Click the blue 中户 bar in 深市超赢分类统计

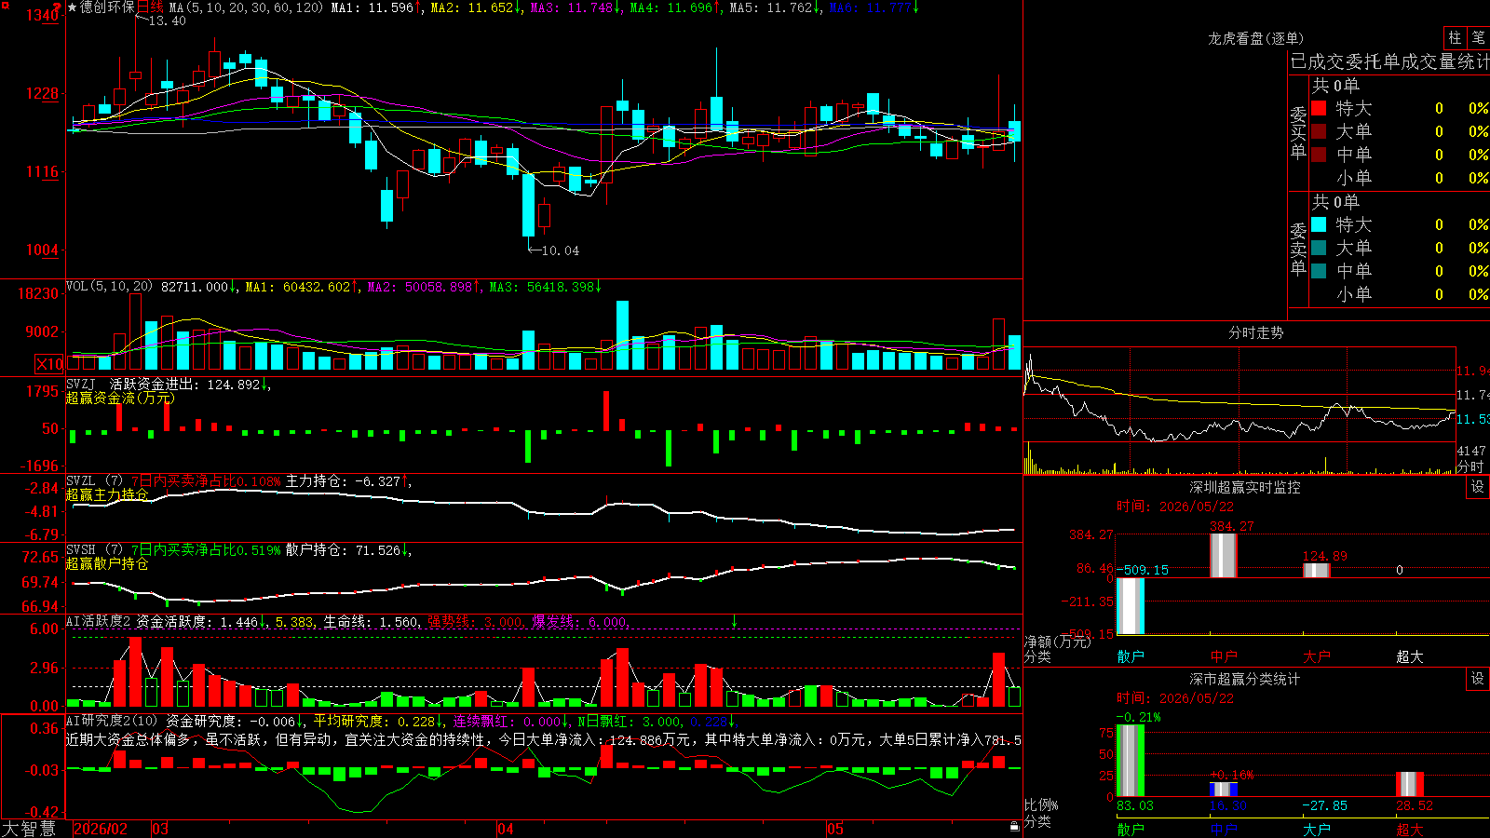(x=1224, y=790)
